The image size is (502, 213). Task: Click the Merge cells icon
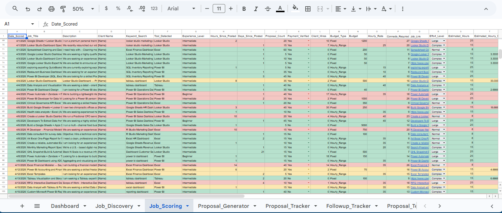tap(320, 9)
